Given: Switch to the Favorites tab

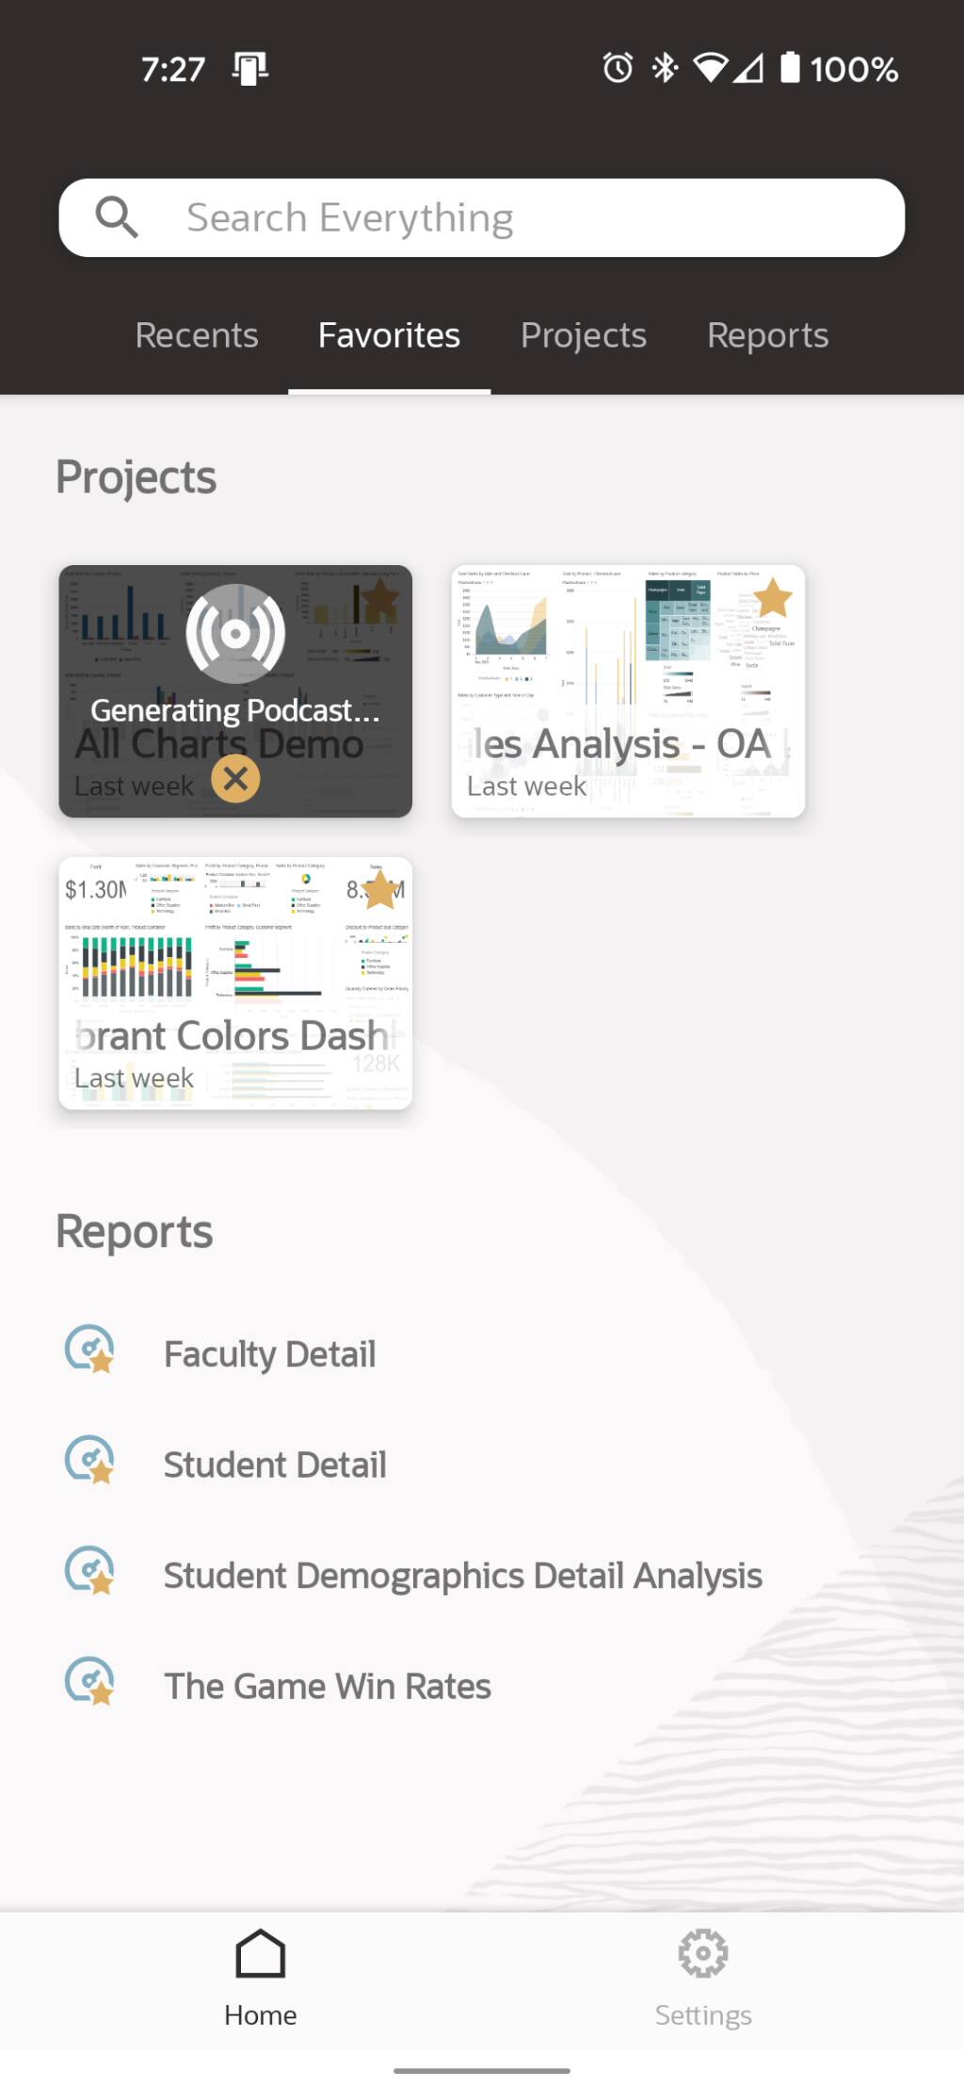Looking at the screenshot, I should 389,335.
